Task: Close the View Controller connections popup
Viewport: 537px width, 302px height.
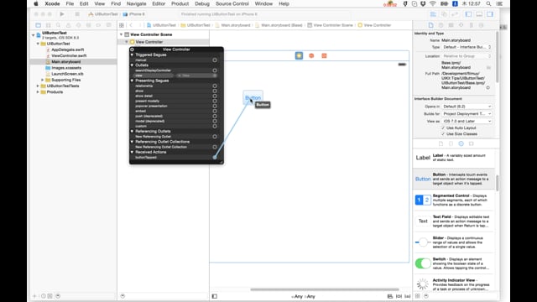Action: tap(132, 49)
